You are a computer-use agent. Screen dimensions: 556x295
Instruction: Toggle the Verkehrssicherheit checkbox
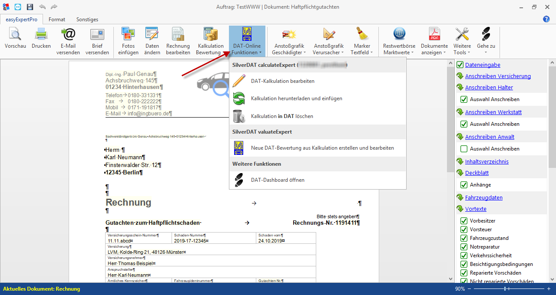pos(464,256)
